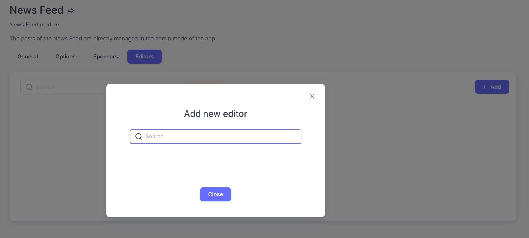529x238 pixels.
Task: Focus the background editors Search field
Action: (x=63, y=87)
